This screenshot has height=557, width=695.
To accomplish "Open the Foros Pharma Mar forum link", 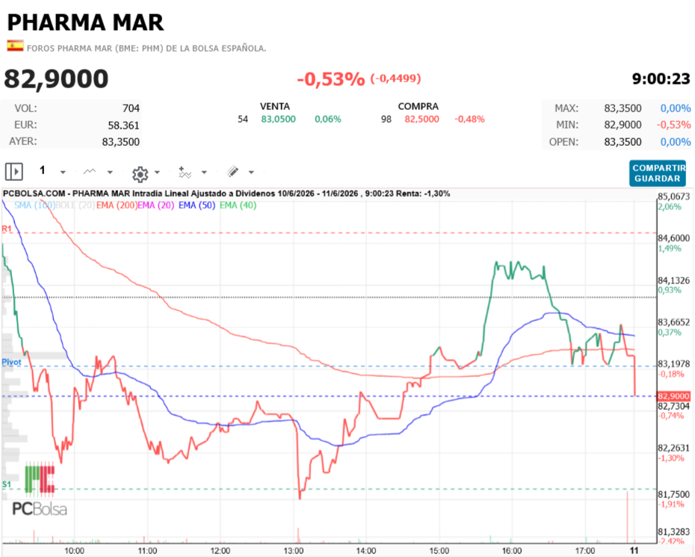I will (x=146, y=49).
